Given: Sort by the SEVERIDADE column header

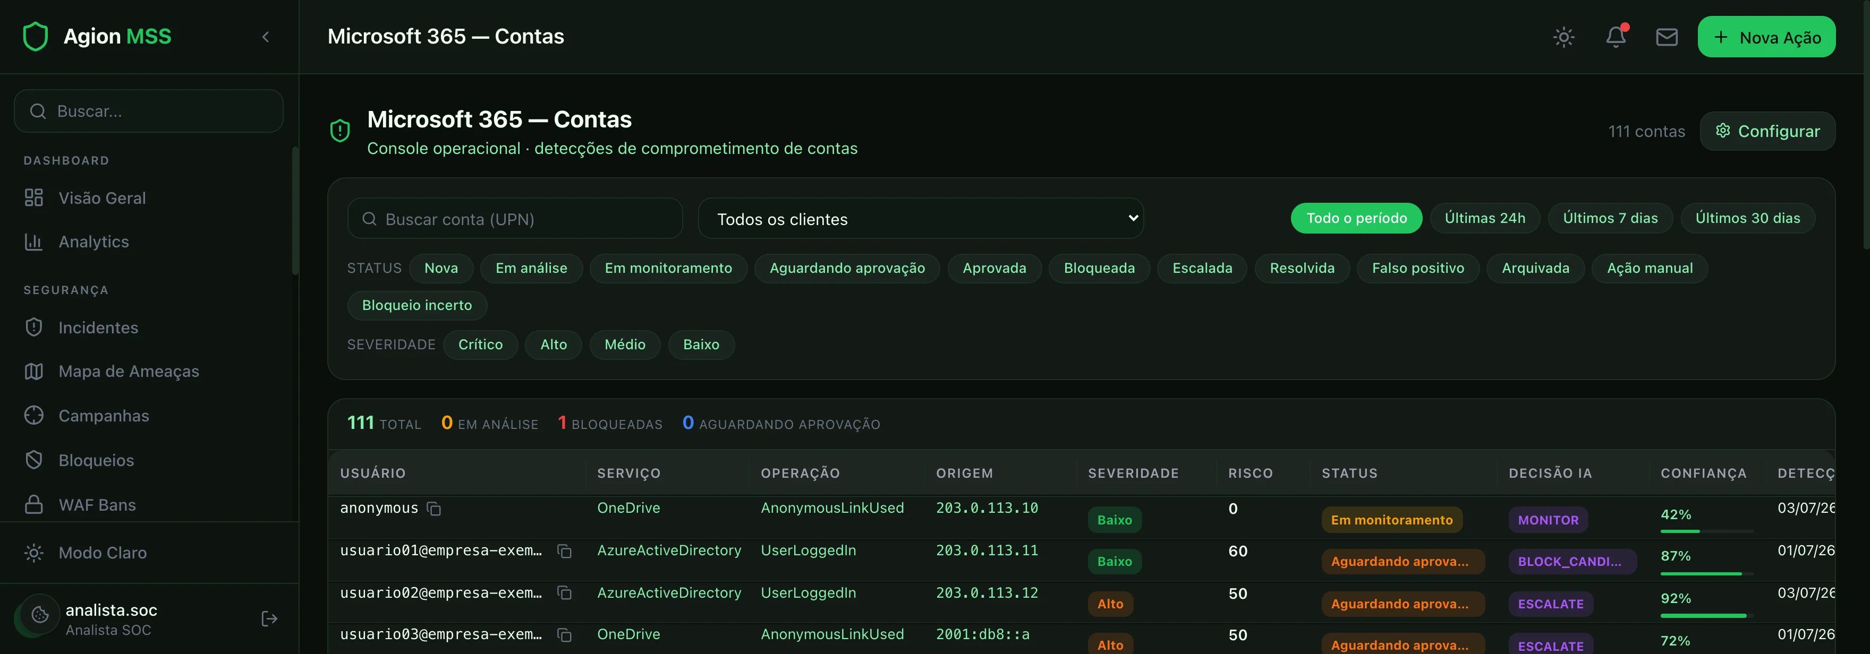Looking at the screenshot, I should pyautogui.click(x=1133, y=474).
